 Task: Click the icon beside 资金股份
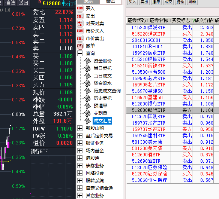coord(88,61)
